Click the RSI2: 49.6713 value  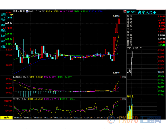tap(51, 99)
